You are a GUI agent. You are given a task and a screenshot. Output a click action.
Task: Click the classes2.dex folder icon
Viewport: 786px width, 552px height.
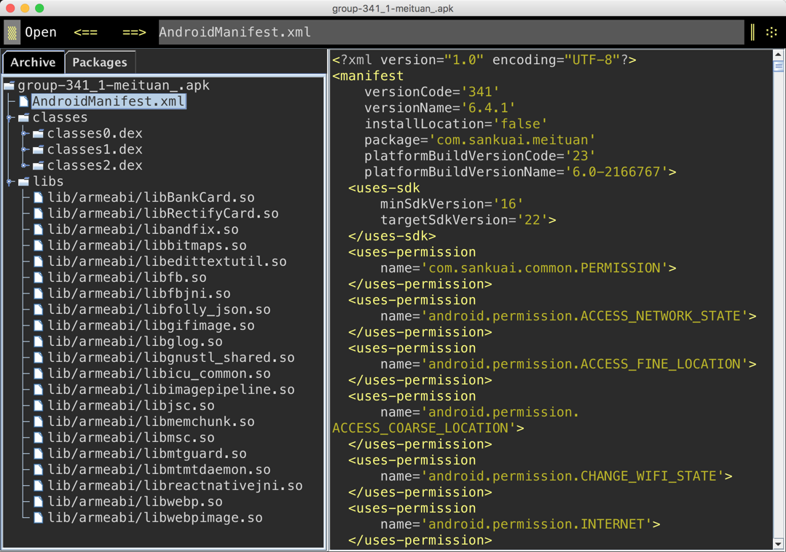tap(38, 166)
